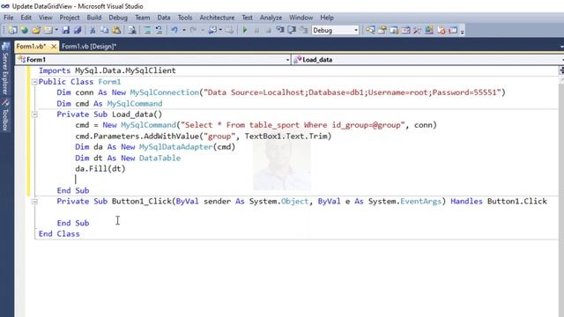
Task: Switch to the Form1.vb [Design] tab
Action: tap(89, 47)
